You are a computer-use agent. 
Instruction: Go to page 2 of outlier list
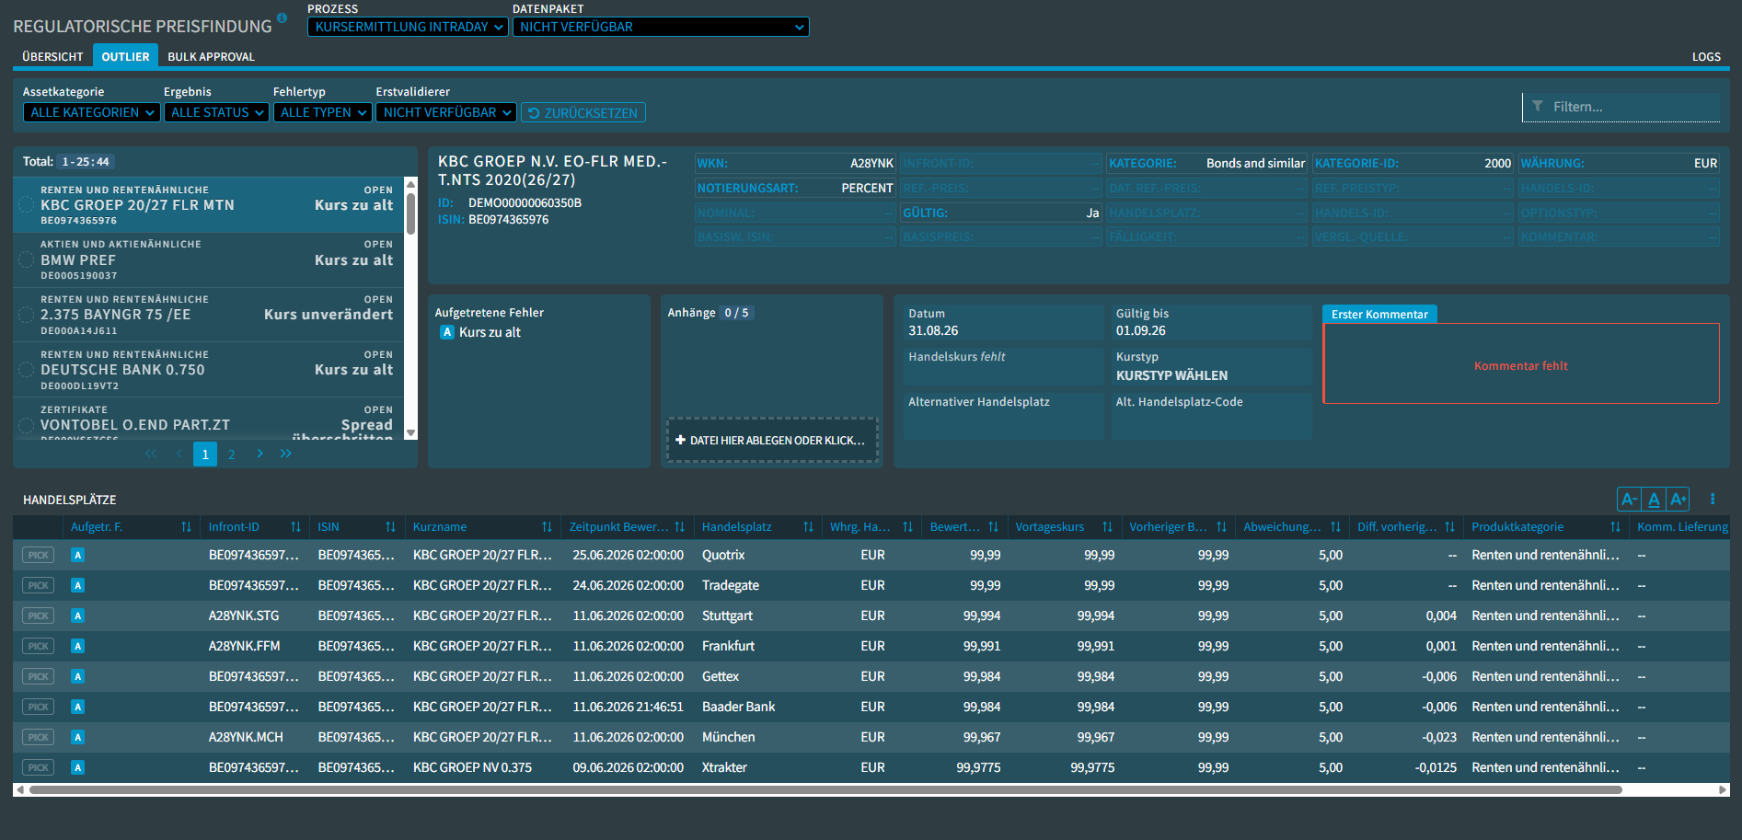pyautogui.click(x=232, y=455)
